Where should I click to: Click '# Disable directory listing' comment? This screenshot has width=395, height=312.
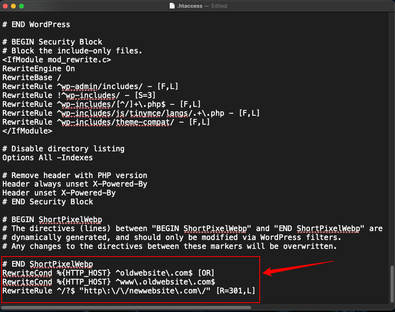[x=64, y=149]
